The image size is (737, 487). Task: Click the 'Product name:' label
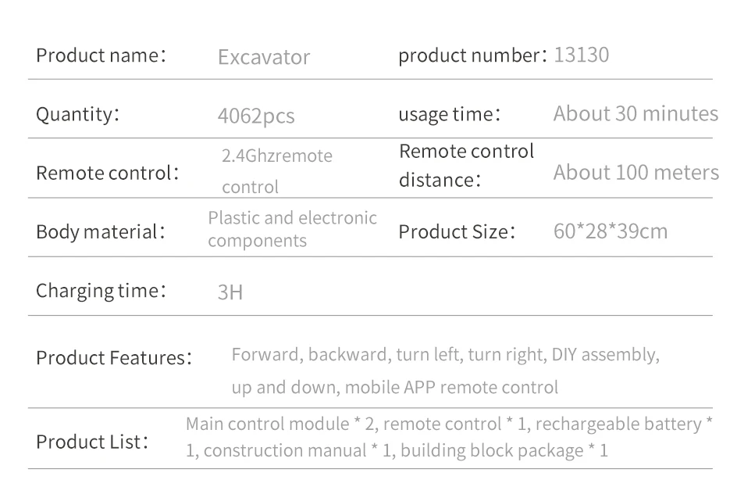pyautogui.click(x=101, y=56)
